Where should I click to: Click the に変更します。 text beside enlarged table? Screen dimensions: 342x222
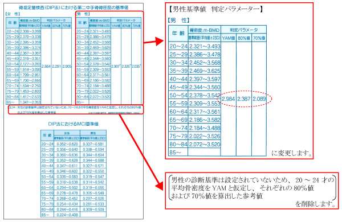(x=291, y=153)
